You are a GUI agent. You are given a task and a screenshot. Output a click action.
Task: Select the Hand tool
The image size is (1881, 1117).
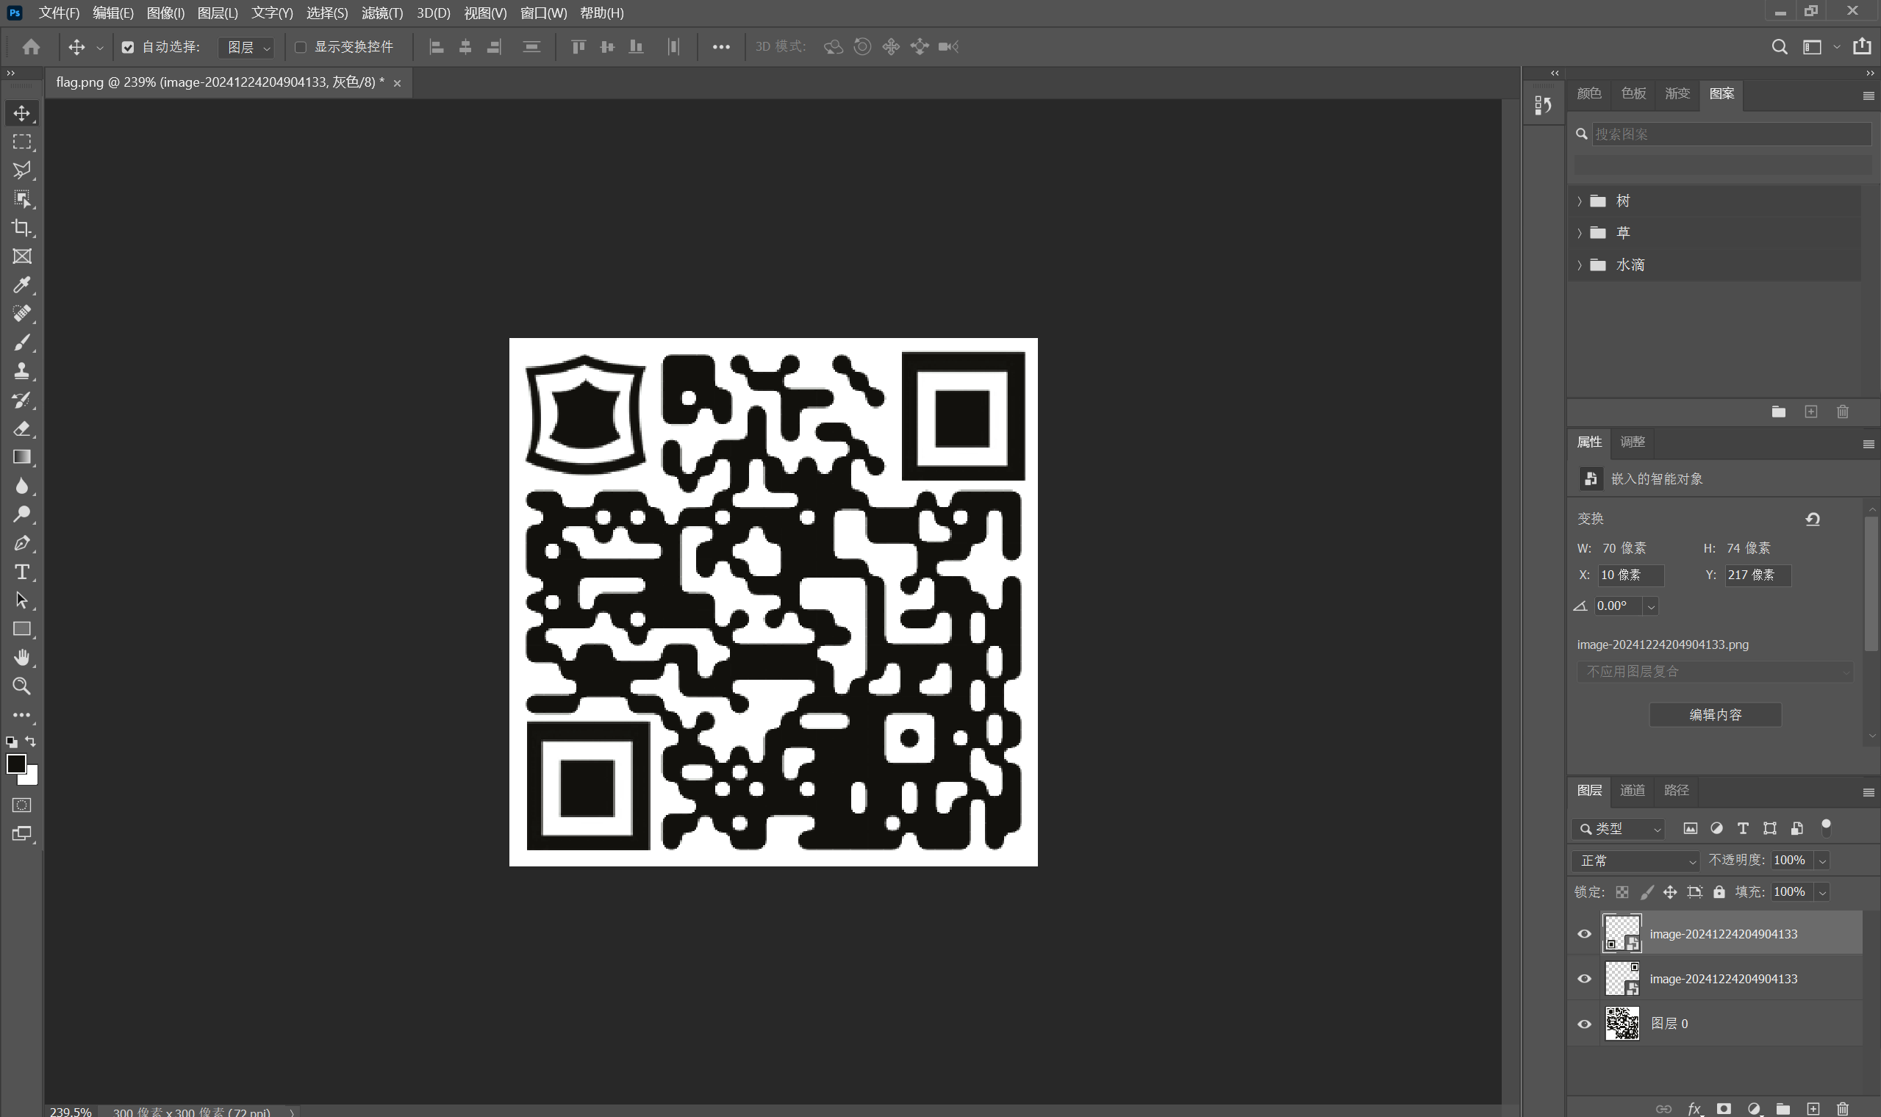coord(22,657)
